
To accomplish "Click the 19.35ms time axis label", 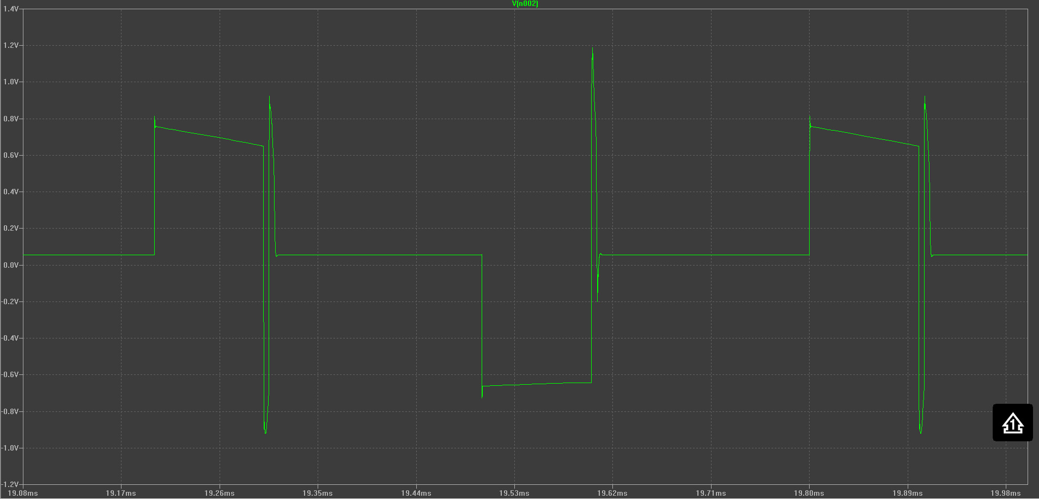I will (318, 493).
